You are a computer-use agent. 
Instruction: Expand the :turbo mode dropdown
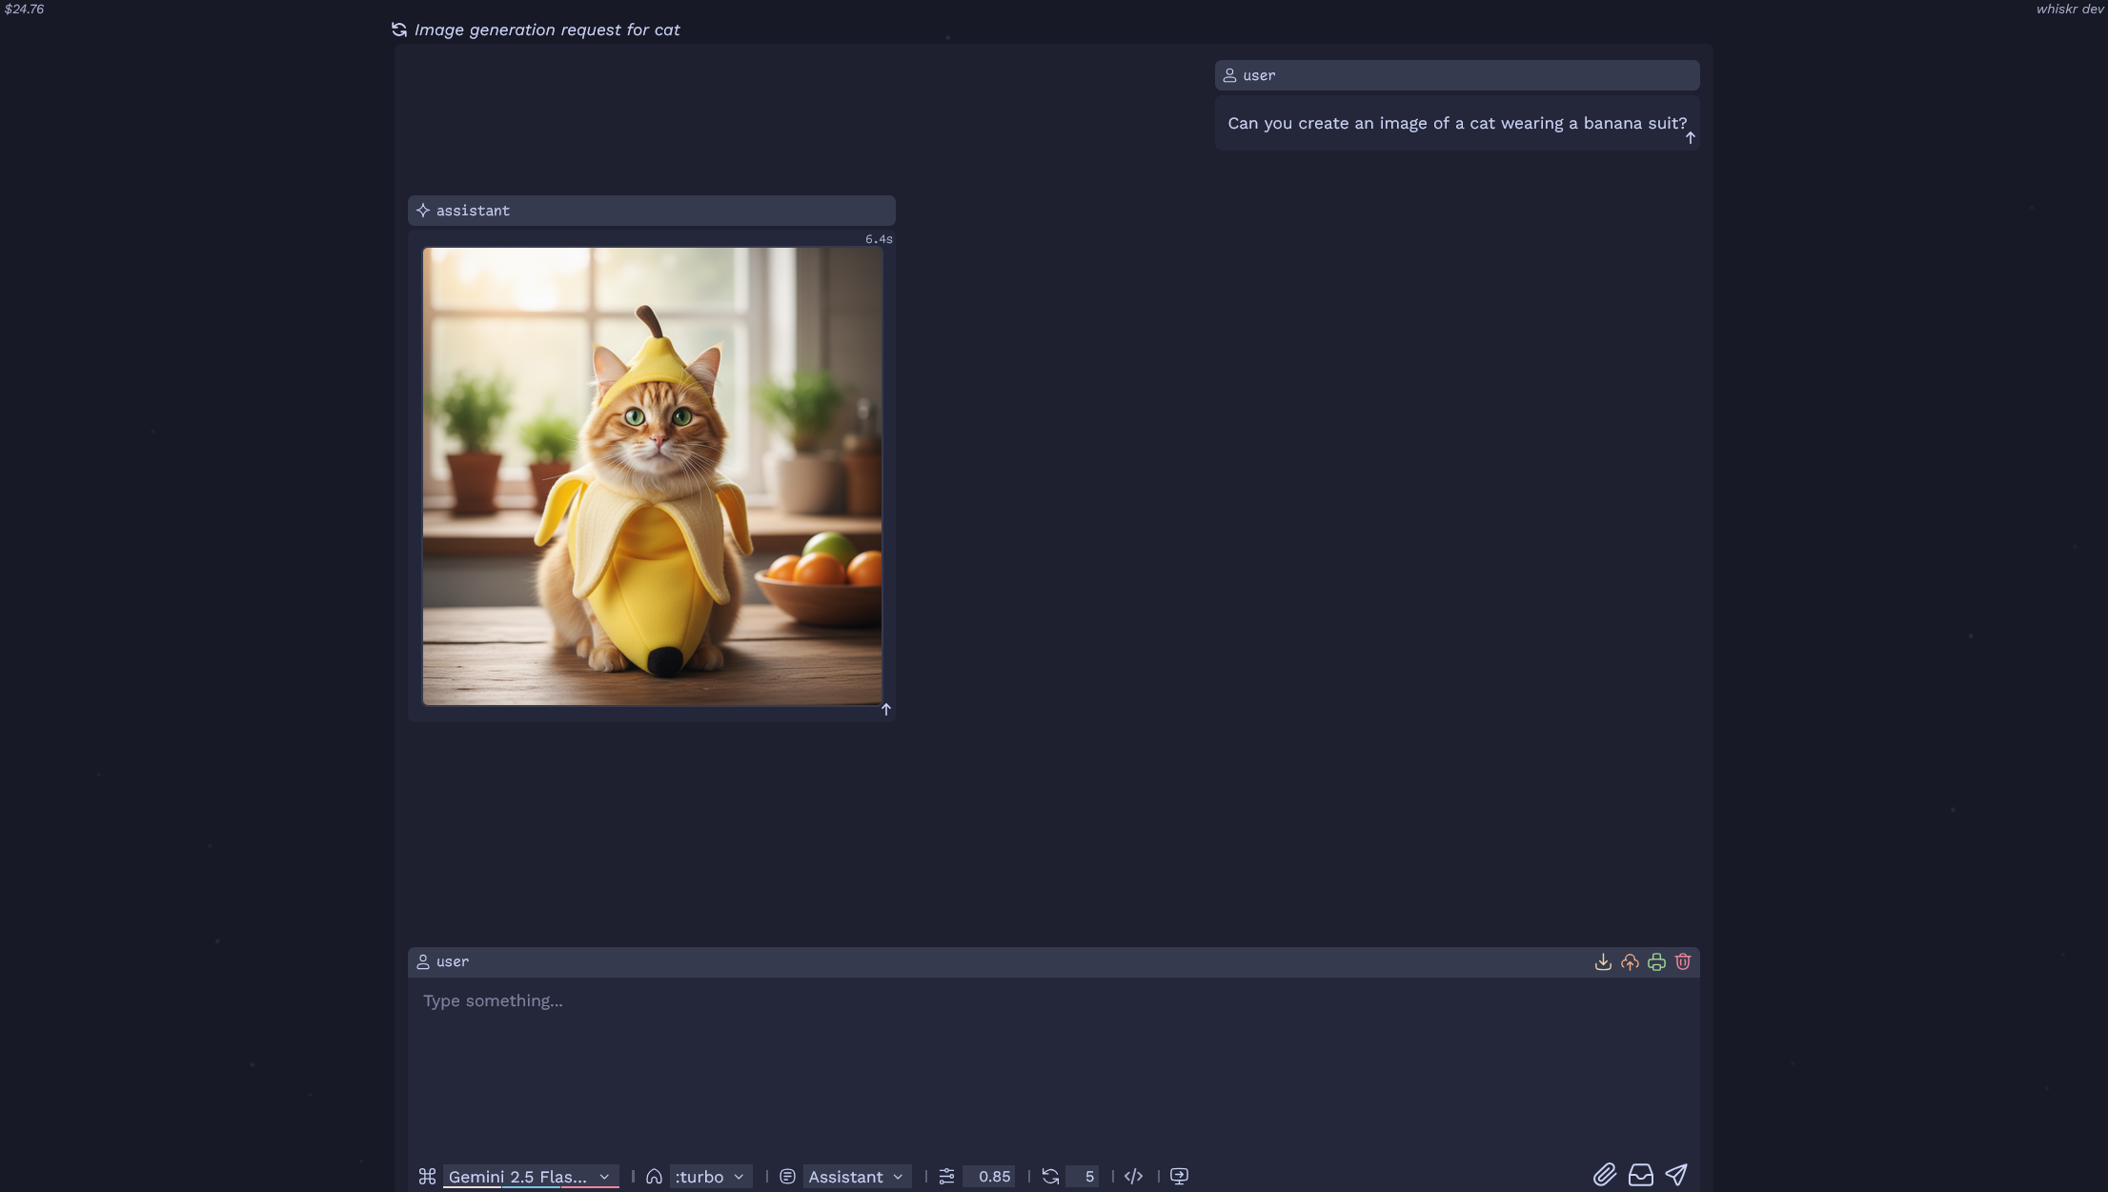tap(710, 1177)
